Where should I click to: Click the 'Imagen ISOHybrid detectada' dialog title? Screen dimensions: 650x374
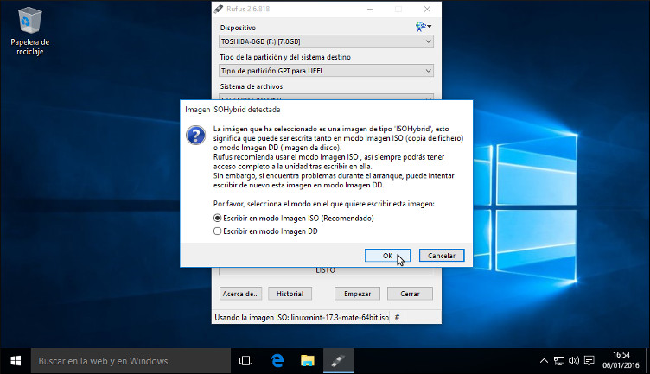[x=233, y=110]
